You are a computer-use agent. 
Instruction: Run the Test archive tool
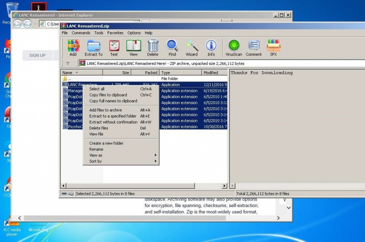pyautogui.click(x=114, y=48)
